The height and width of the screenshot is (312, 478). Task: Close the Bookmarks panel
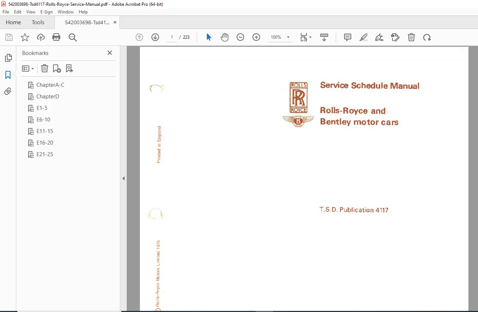click(x=110, y=53)
